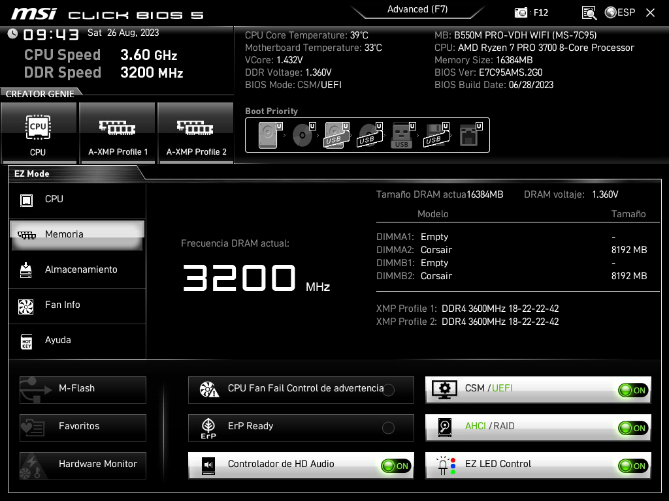Click the DRAM voltaje 1.360V value
Image resolution: width=669 pixels, height=501 pixels.
pos(605,194)
